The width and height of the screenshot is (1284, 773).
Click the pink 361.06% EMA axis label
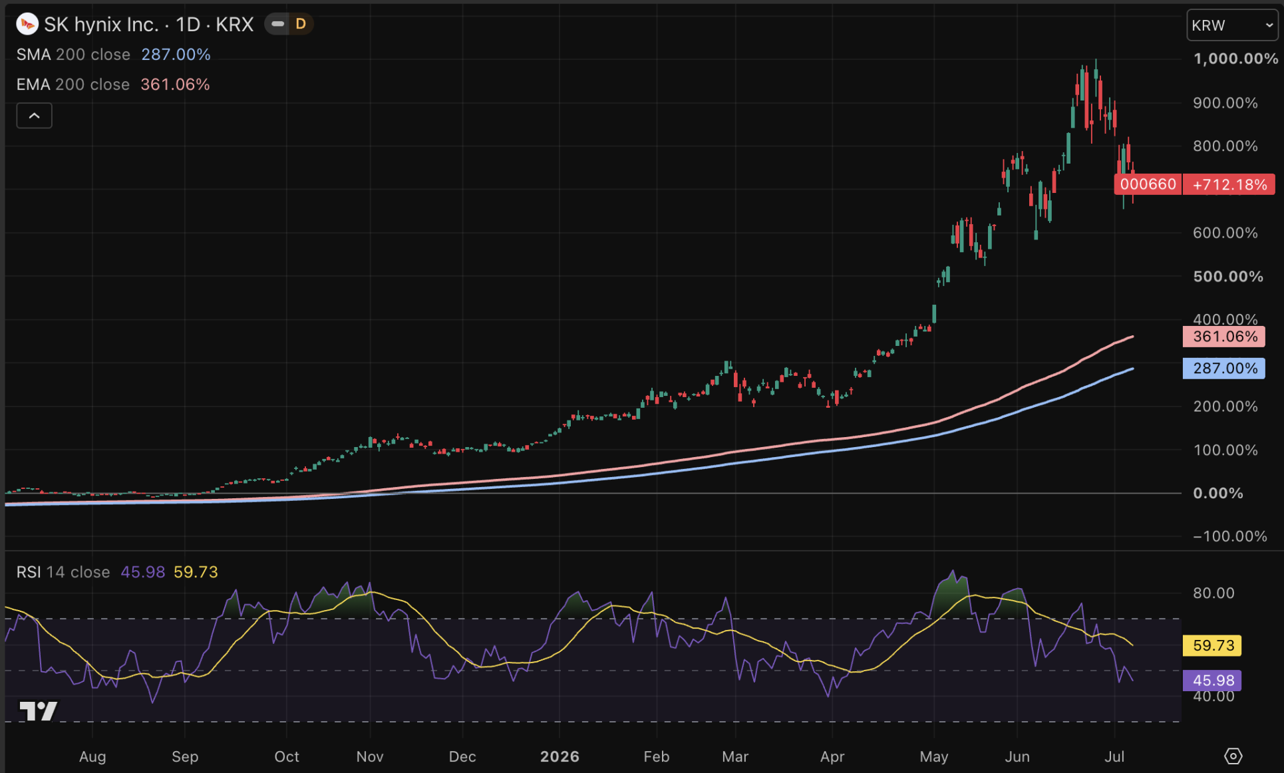click(x=1224, y=337)
